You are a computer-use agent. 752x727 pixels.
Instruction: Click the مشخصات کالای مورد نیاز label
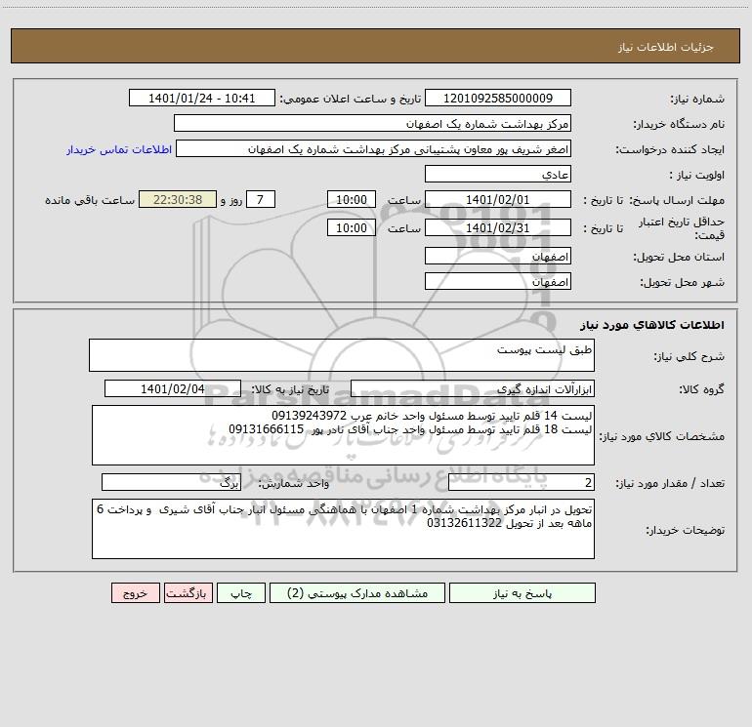click(663, 436)
